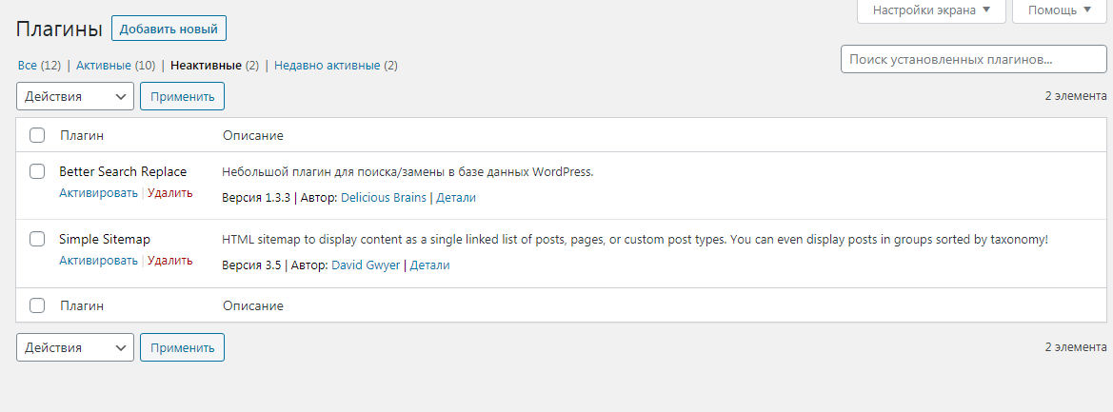Screen dimensions: 1113x412
Task: Switch to the Все (12) plugins filter
Action: pos(39,66)
